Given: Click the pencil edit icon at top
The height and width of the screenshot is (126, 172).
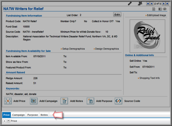Looking at the screenshot, I should pos(130,4).
